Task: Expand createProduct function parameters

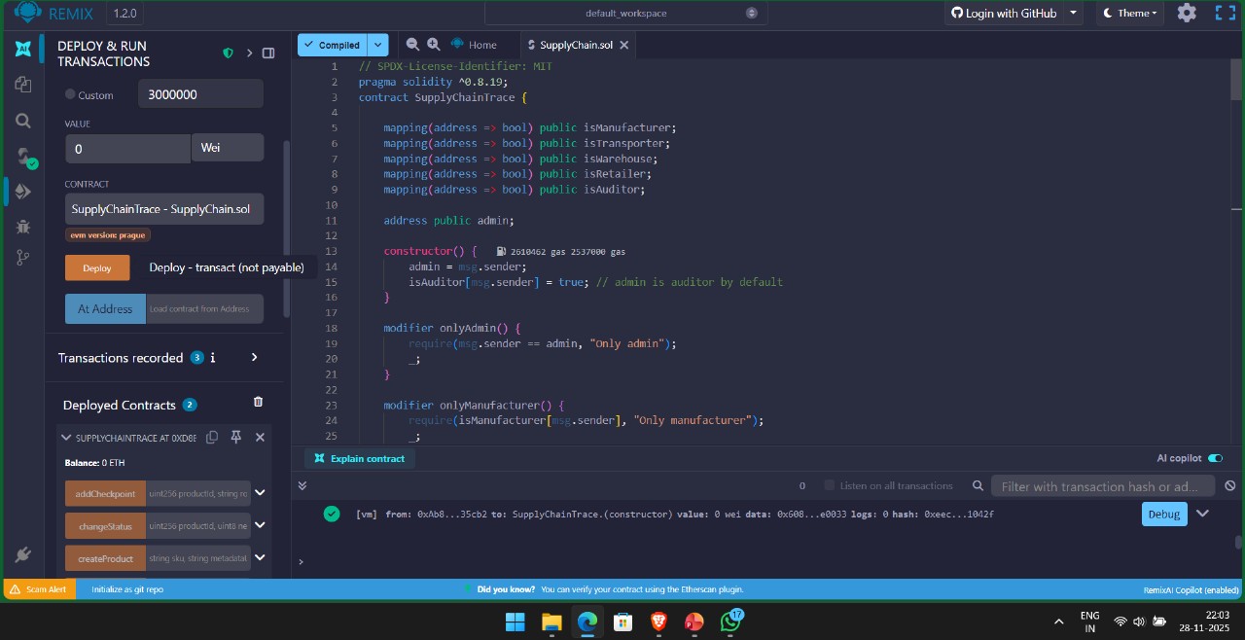Action: pos(260,558)
